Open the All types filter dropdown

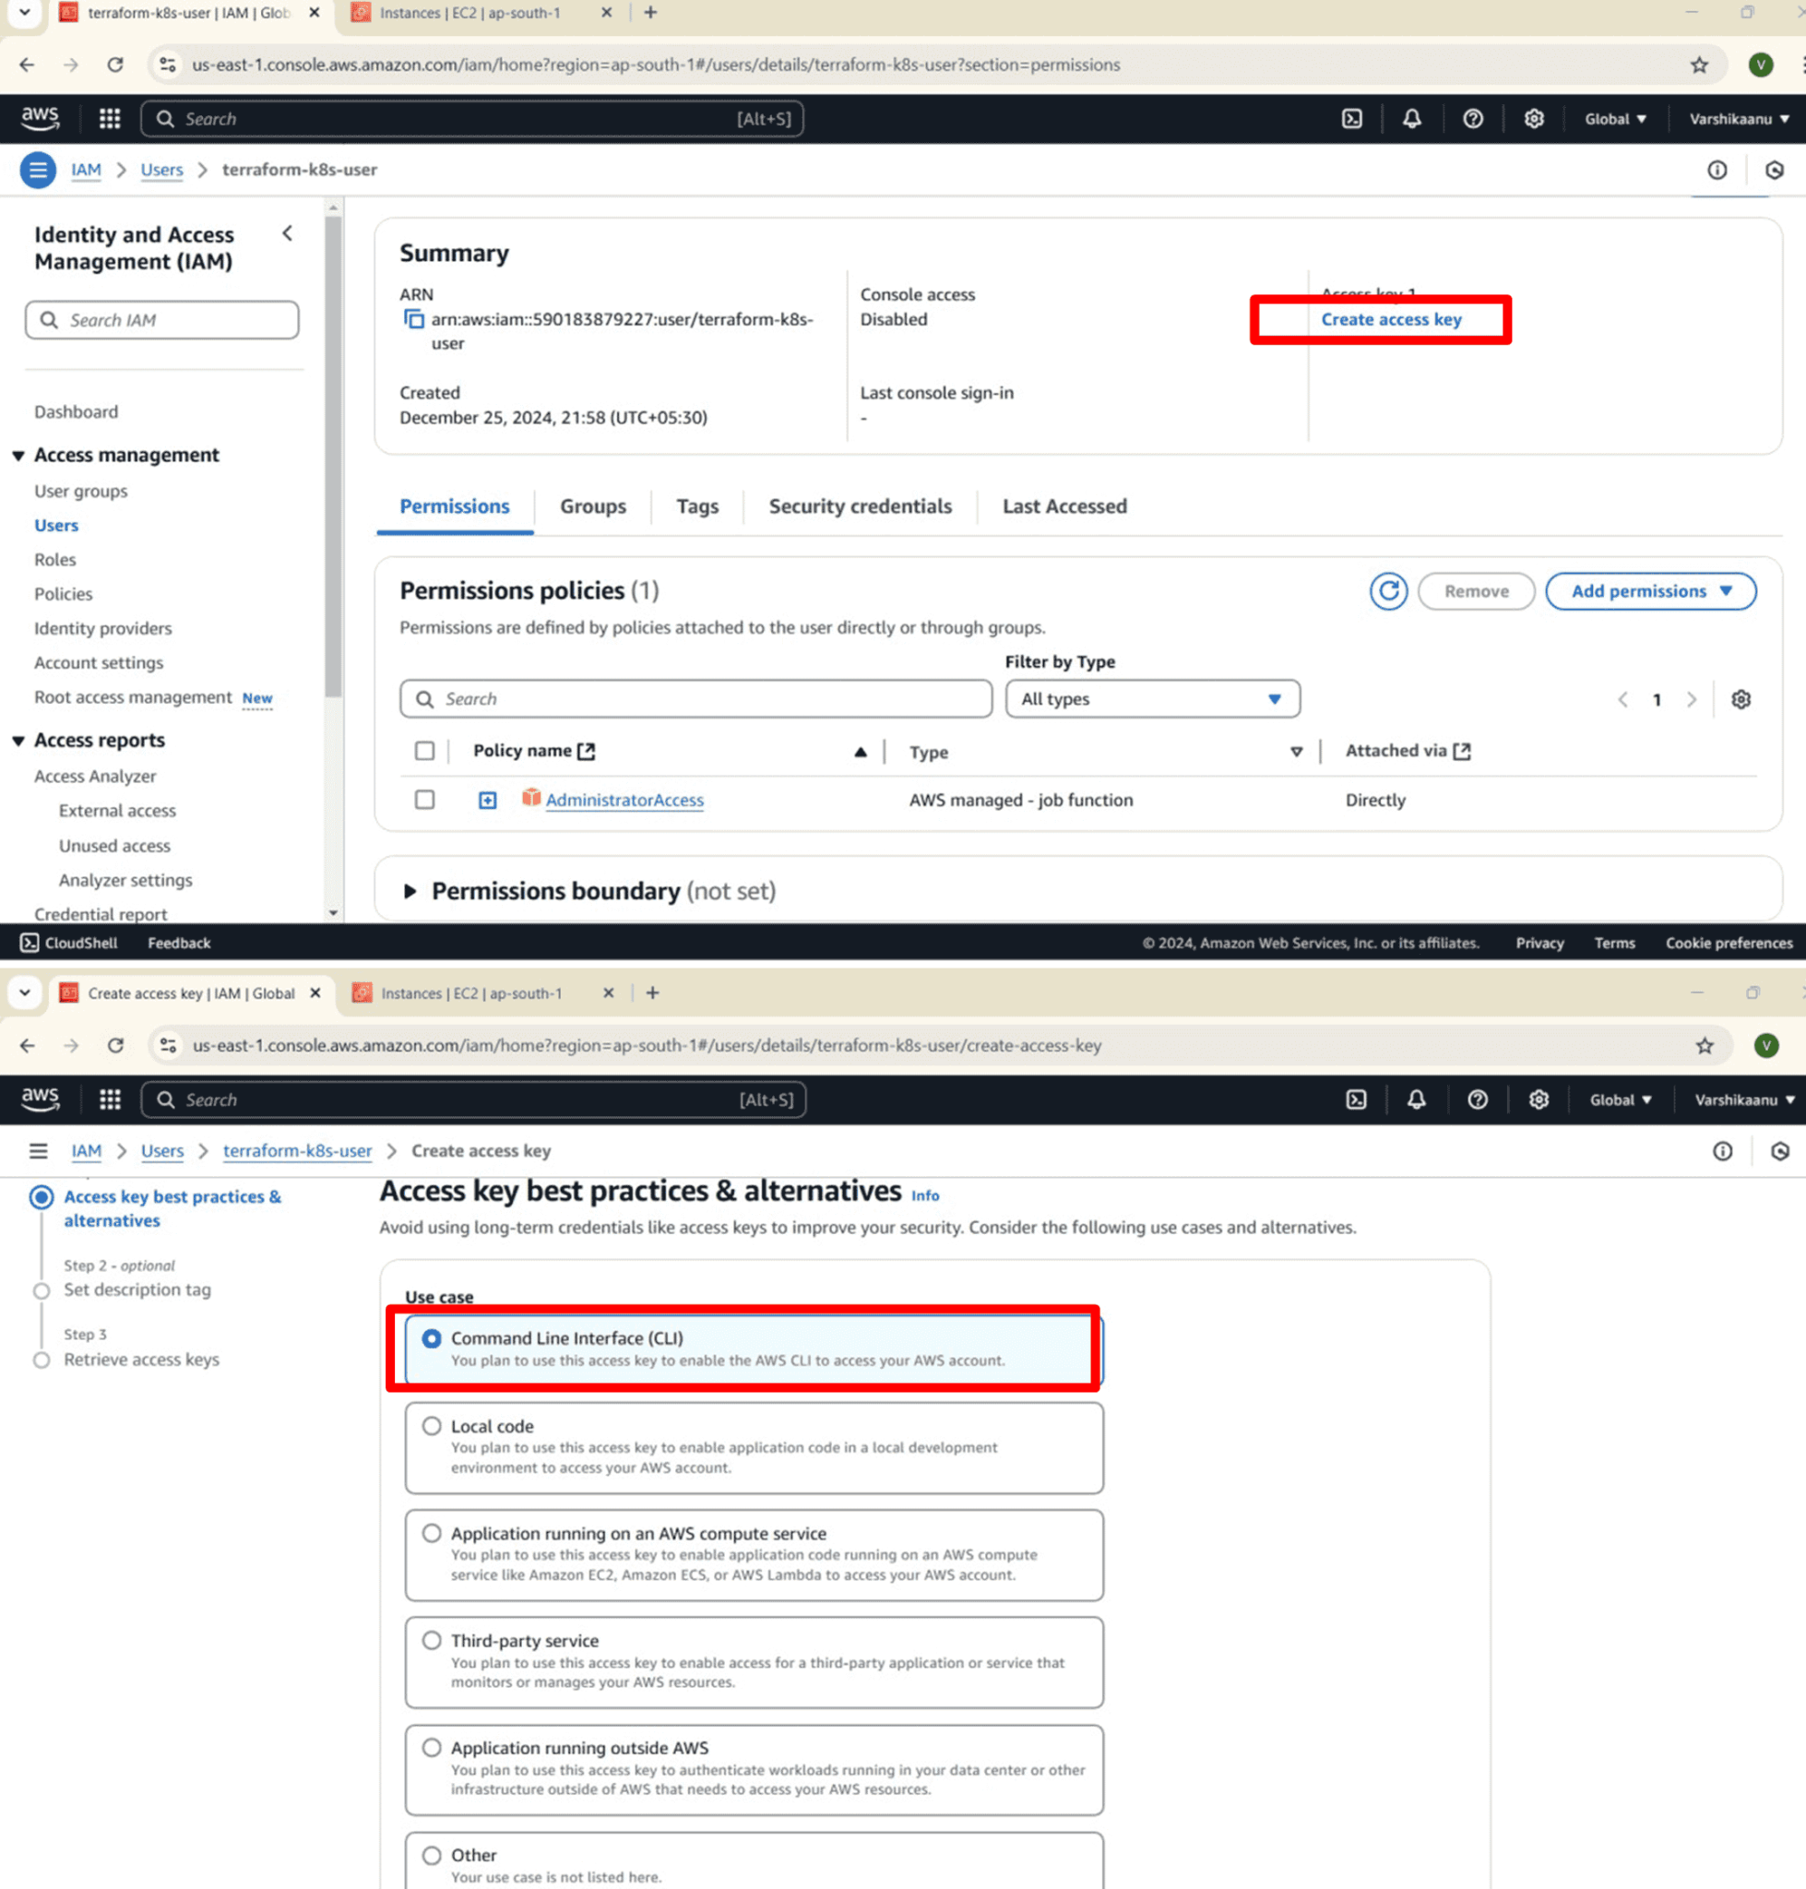click(1151, 699)
